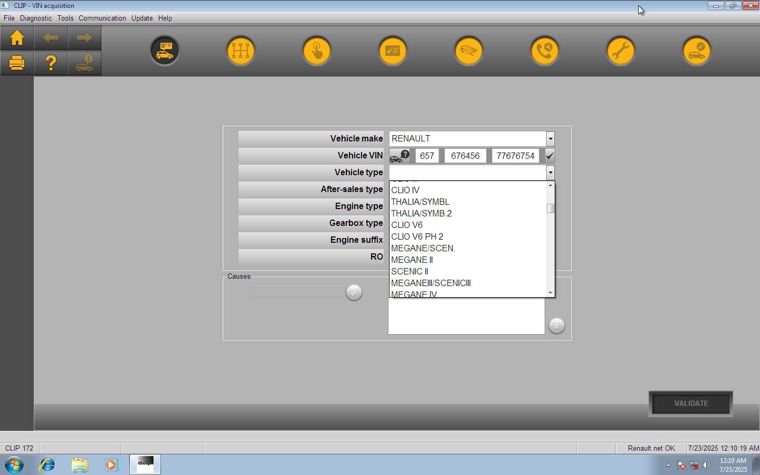Click the round X cancel button

[557, 326]
